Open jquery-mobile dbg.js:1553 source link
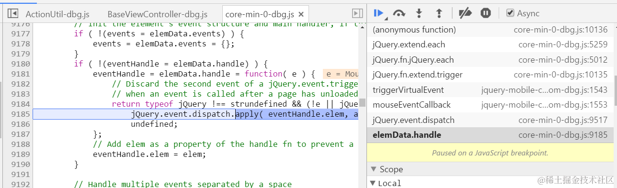The width and height of the screenshot is (617, 188). (x=544, y=105)
